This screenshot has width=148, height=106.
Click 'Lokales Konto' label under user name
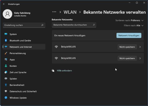click(20, 16)
